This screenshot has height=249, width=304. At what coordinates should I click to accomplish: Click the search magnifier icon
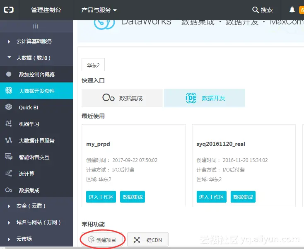(256, 10)
